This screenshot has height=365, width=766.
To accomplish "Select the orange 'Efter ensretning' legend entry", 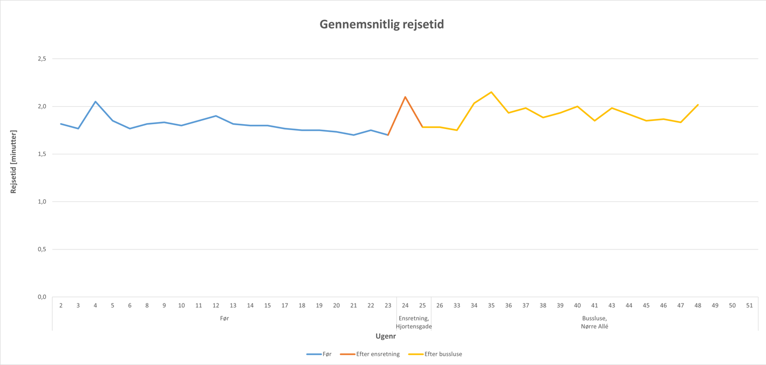I will pyautogui.click(x=371, y=354).
